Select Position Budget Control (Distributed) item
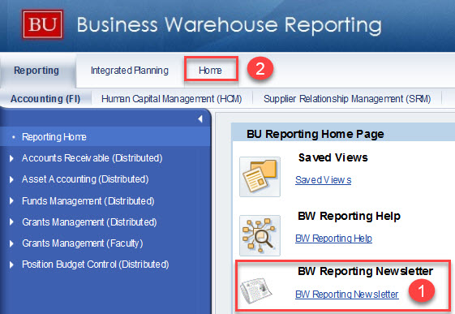The image size is (455, 314). (x=96, y=265)
